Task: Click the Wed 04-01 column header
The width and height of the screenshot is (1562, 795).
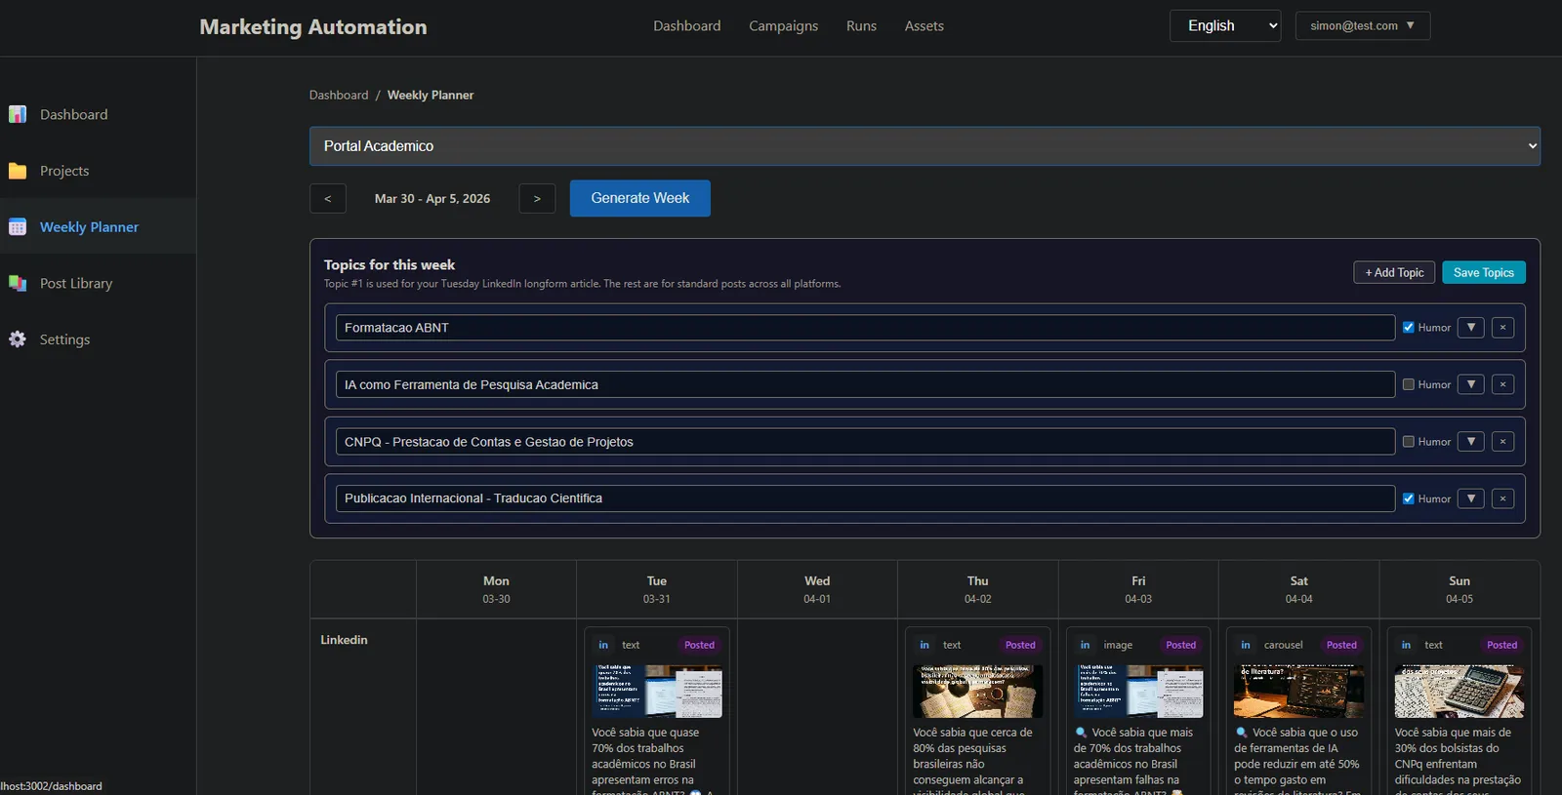Action: click(817, 589)
